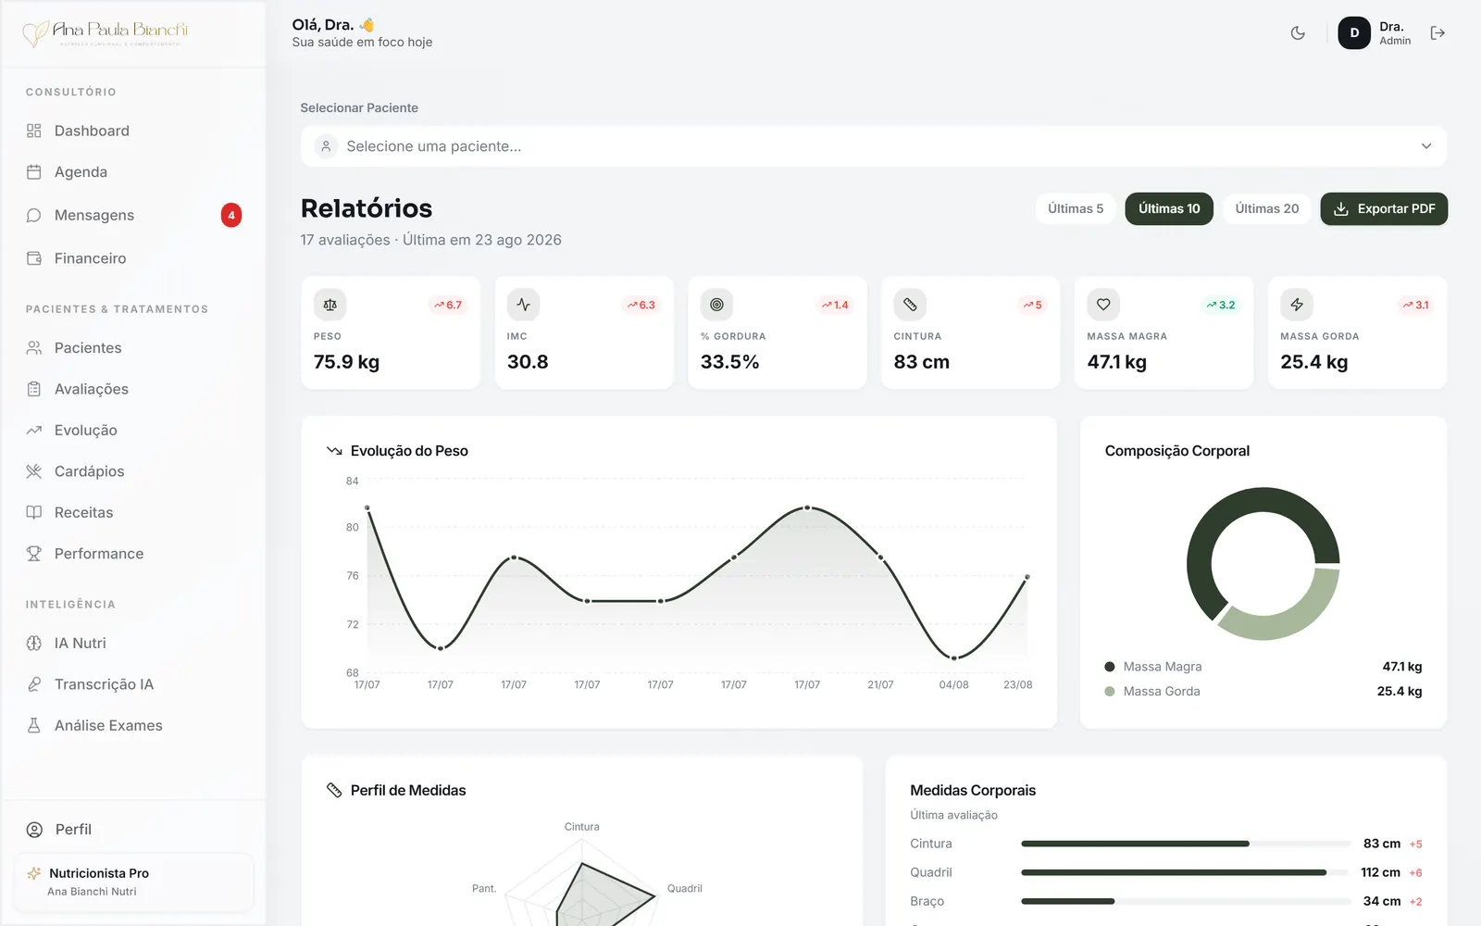Toggle dark mode with moon icon
The height and width of the screenshot is (926, 1481).
(1298, 33)
